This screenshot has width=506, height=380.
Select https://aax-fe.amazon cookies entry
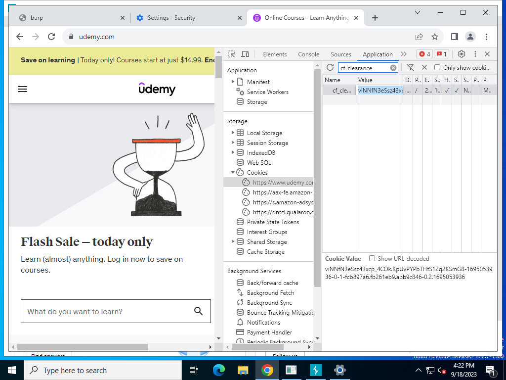[x=278, y=192]
